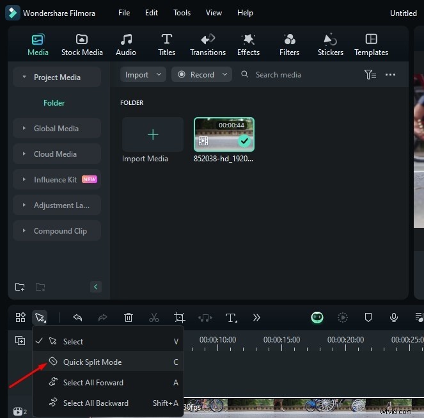This screenshot has height=418, width=424.
Task: Click the add track icon beside timeline
Action: [x=20, y=341]
